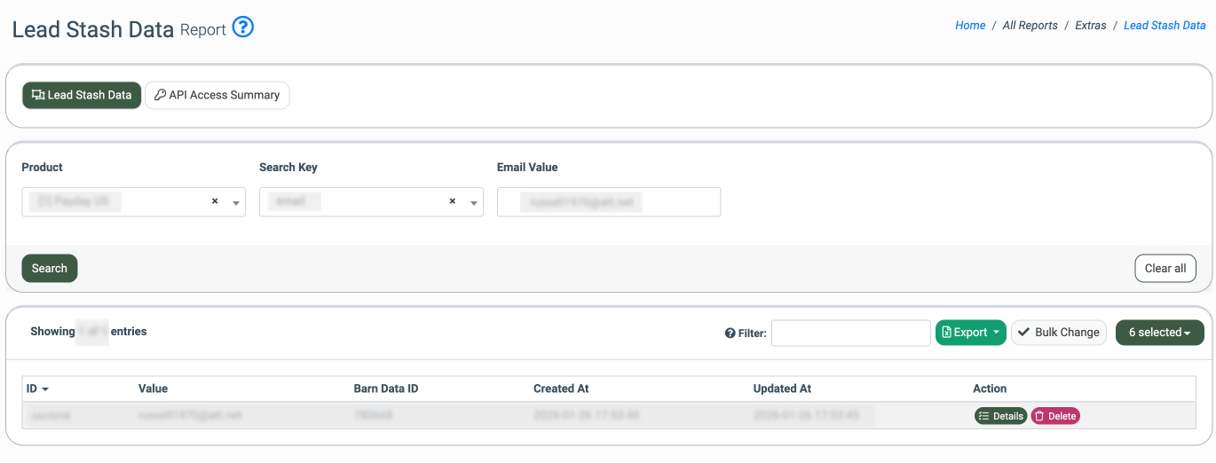Open the 6 selected columns dropdown

pyautogui.click(x=1159, y=333)
